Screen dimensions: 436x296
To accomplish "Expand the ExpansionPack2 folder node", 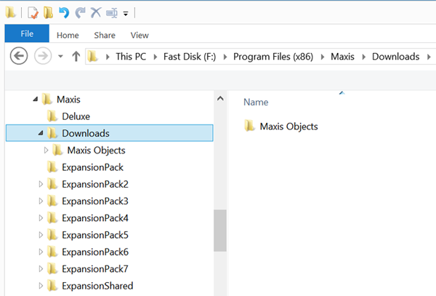I will [x=41, y=184].
